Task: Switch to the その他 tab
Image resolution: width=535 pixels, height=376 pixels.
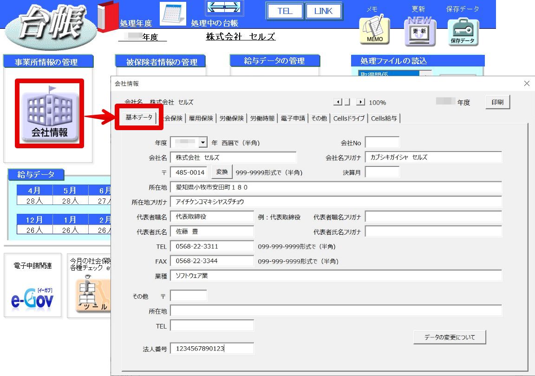Action: pos(319,118)
